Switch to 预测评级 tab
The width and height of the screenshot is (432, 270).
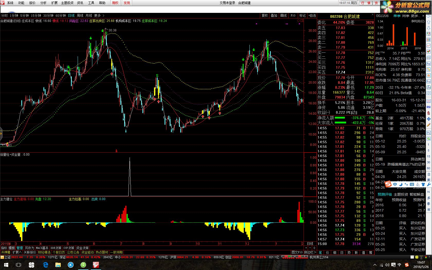[385, 194]
